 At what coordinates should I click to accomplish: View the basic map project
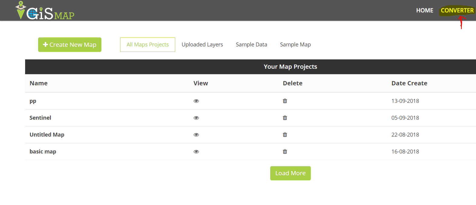point(196,152)
